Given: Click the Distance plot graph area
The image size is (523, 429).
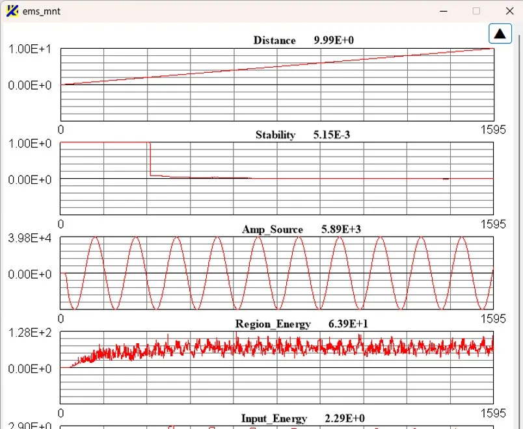Looking at the screenshot, I should 277,84.
